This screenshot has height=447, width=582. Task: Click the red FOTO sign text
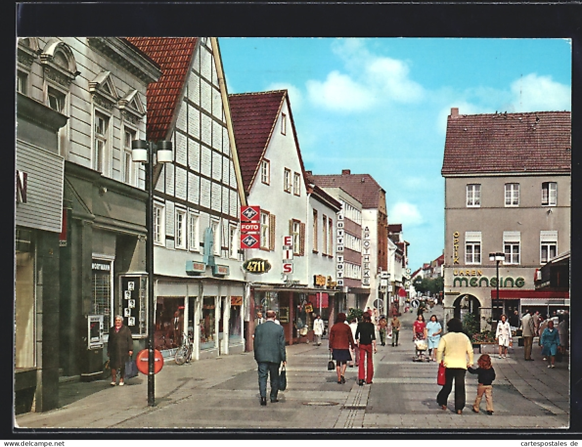250,227
